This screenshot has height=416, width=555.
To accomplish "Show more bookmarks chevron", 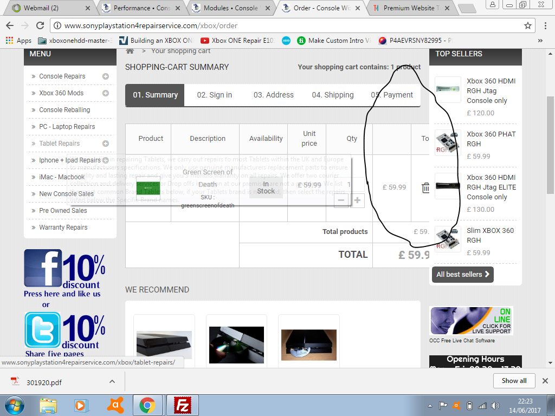I will point(540,41).
